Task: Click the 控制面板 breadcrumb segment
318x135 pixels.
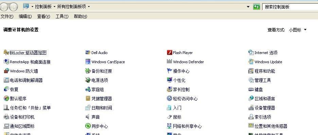Action: tap(43, 7)
